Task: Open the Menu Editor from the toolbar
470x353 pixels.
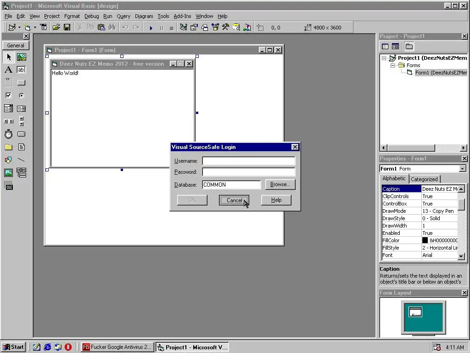Action: tap(44, 27)
